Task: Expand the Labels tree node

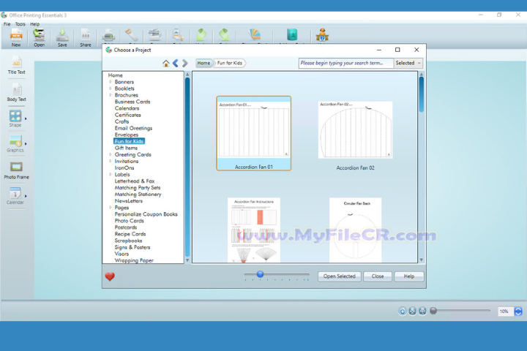Action: [x=111, y=174]
